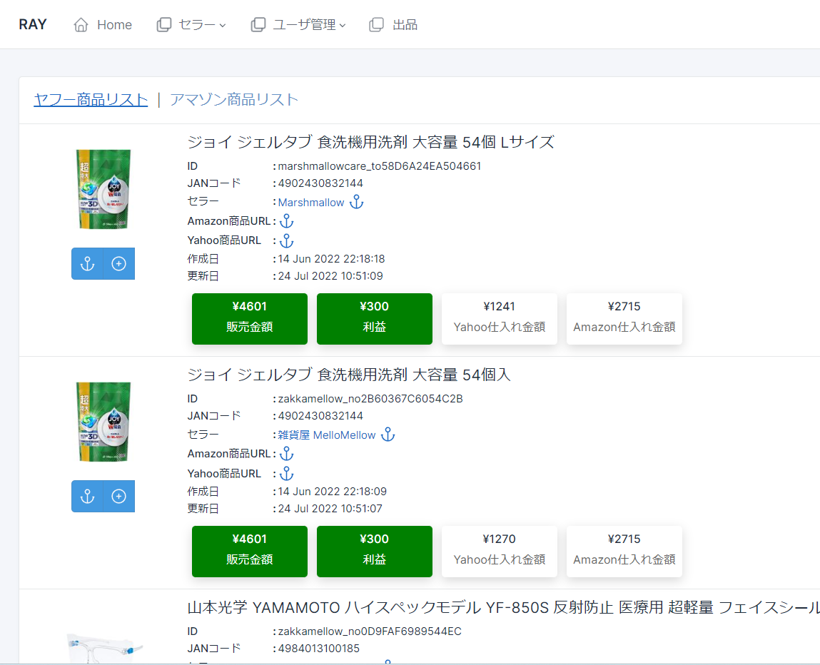Click ID text marshmallowcare_to58D6A24EA504661
The image size is (820, 665).
tap(380, 166)
